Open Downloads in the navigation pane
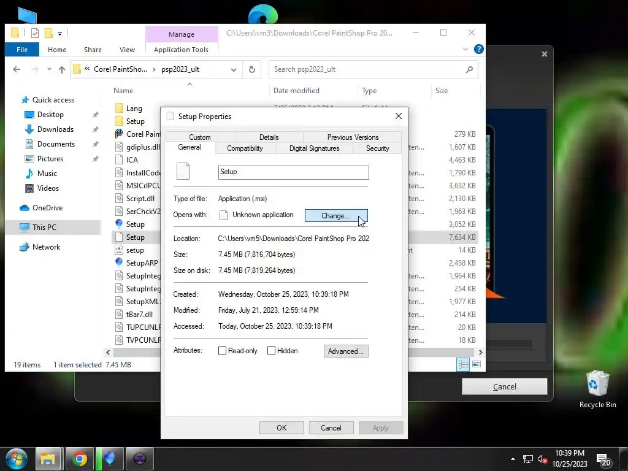Image resolution: width=628 pixels, height=471 pixels. point(55,129)
